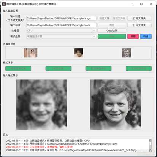
Task: Click the fourth green mode demo button
Action: [x=139, y=68]
